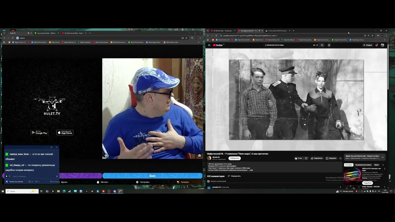Open nastya_sosu_lone chat user dropdown
Screen dimensions: 395x222
tap(30, 154)
